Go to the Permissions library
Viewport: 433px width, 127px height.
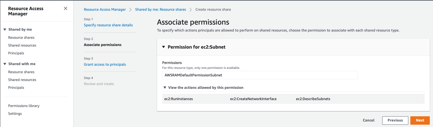[x=24, y=106]
